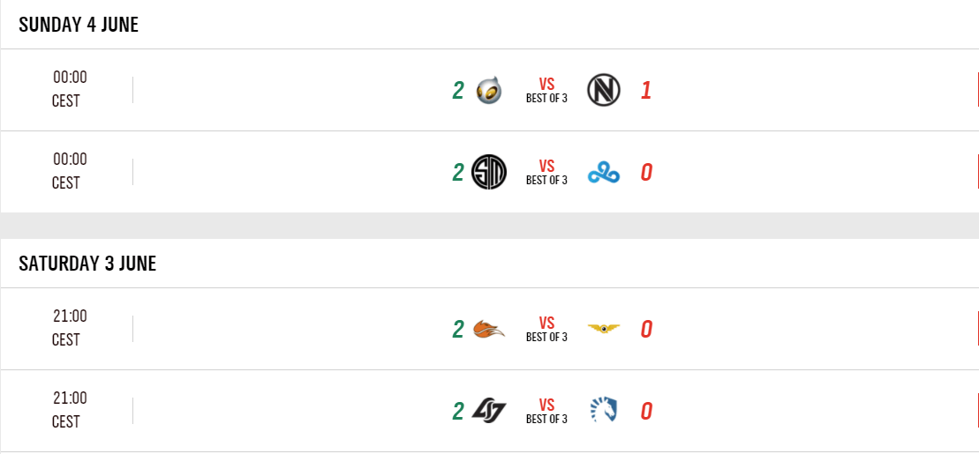Open the CLG team logo
The width and height of the screenshot is (979, 454).
click(x=489, y=411)
